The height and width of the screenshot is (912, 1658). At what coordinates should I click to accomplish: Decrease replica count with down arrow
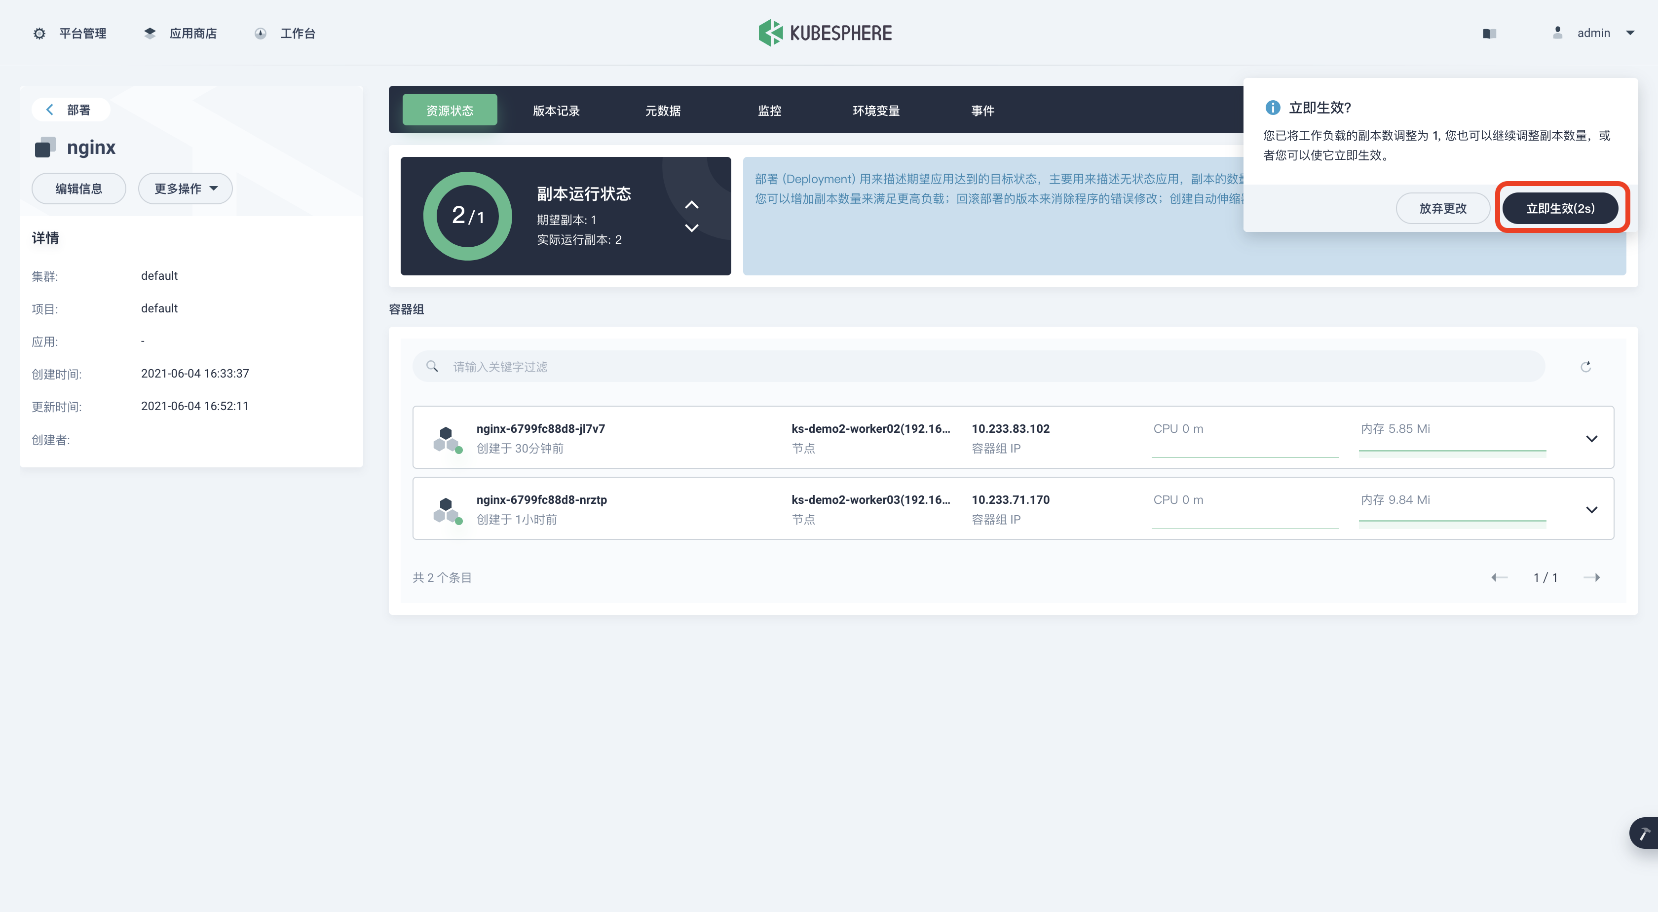691,228
